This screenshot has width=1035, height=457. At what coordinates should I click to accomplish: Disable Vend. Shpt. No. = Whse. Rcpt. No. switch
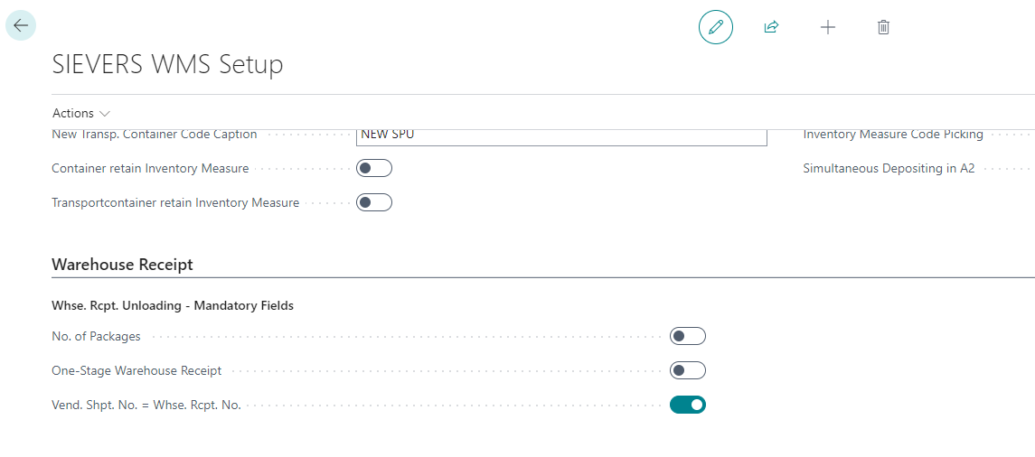[x=687, y=405]
